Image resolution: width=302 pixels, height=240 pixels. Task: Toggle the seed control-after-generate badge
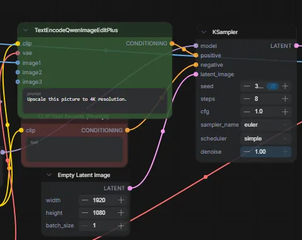click(272, 86)
